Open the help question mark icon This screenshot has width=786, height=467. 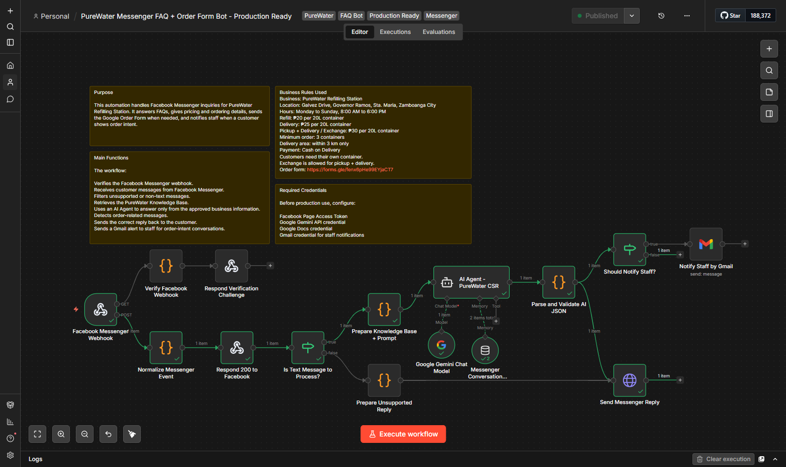(10, 438)
